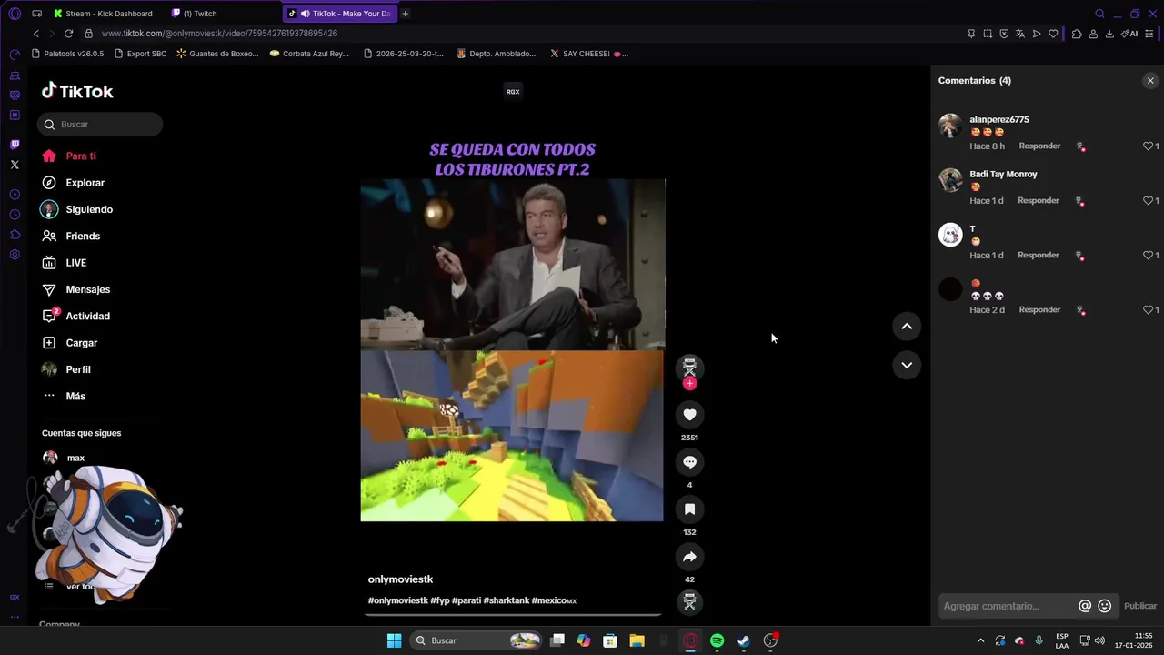The width and height of the screenshot is (1164, 655).
Task: Go back in browser history
Action: click(x=35, y=34)
